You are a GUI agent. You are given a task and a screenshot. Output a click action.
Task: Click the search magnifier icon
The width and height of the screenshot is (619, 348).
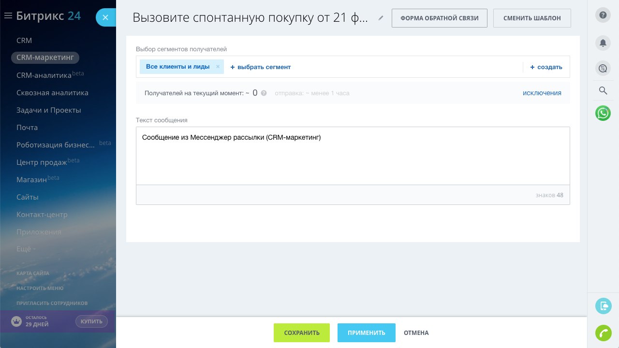(x=603, y=90)
